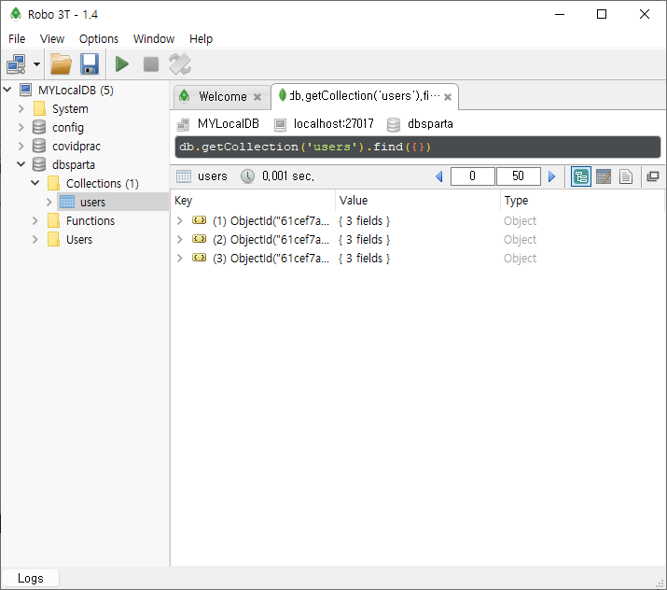Expand the Functions folder
Viewport: 667px width, 590px height.
(x=35, y=220)
